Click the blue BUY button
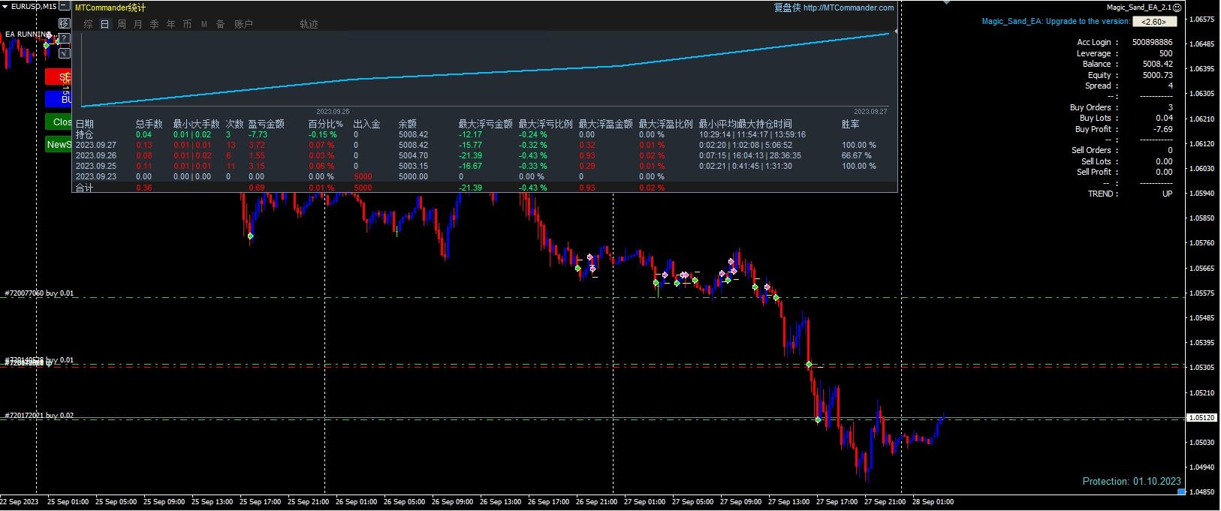The width and height of the screenshot is (1221, 511). (x=59, y=98)
